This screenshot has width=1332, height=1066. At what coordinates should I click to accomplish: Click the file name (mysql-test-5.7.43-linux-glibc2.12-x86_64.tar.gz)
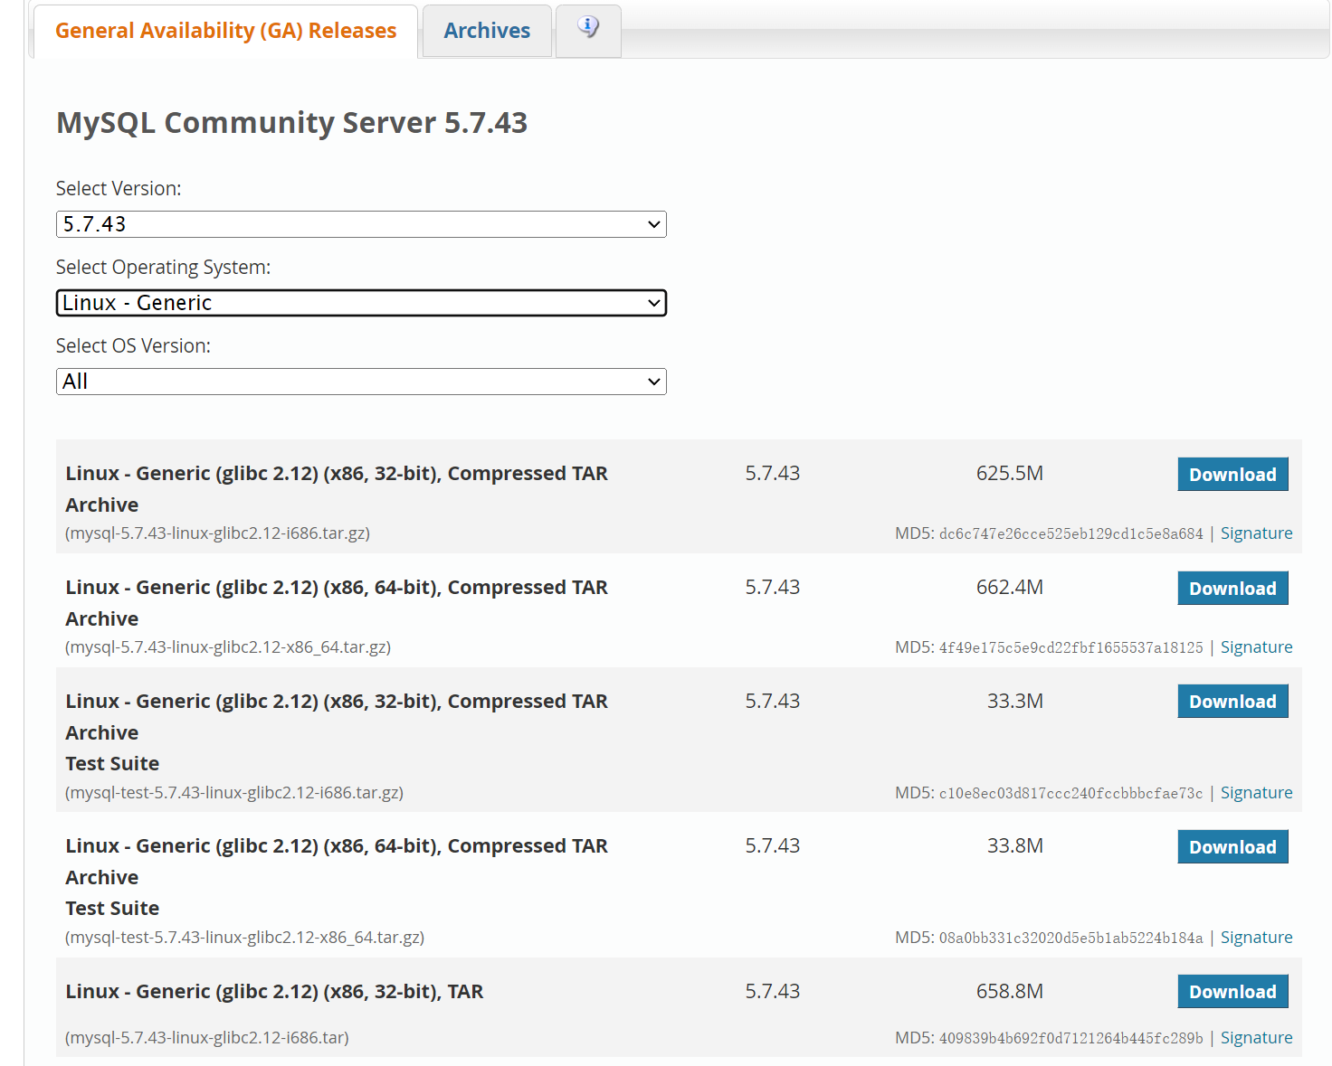point(244,938)
